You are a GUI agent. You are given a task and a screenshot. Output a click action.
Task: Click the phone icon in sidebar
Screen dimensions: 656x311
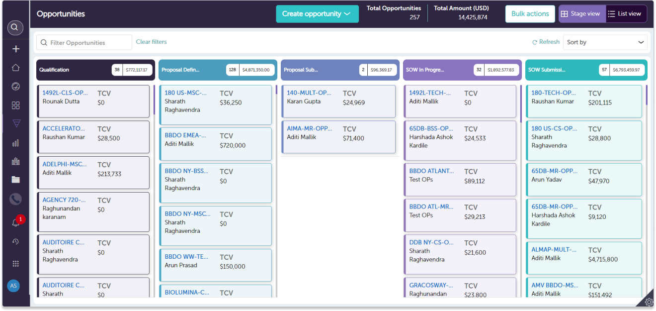point(15,199)
